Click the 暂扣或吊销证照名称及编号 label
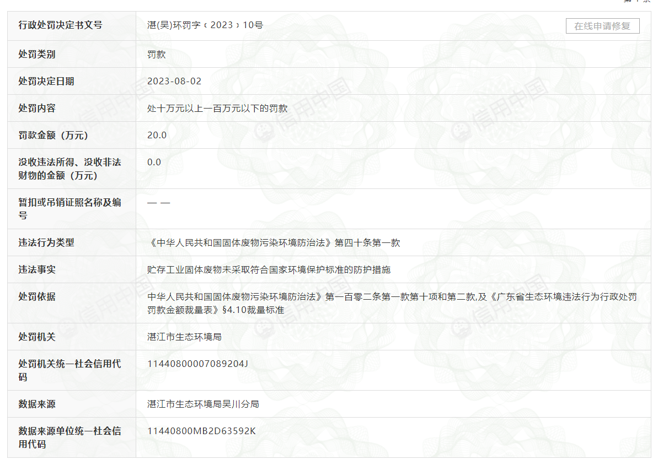Image resolution: width=658 pixels, height=465 pixels. point(69,209)
